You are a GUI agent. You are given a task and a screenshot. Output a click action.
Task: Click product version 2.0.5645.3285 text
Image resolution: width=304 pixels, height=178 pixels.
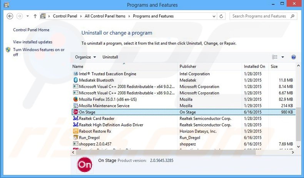pyautogui.click(x=162, y=161)
